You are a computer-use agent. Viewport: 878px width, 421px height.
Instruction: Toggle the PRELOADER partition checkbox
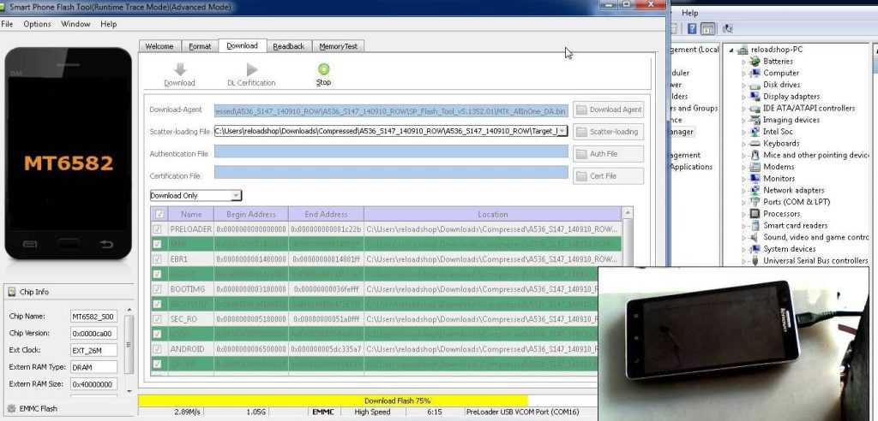coord(157,229)
